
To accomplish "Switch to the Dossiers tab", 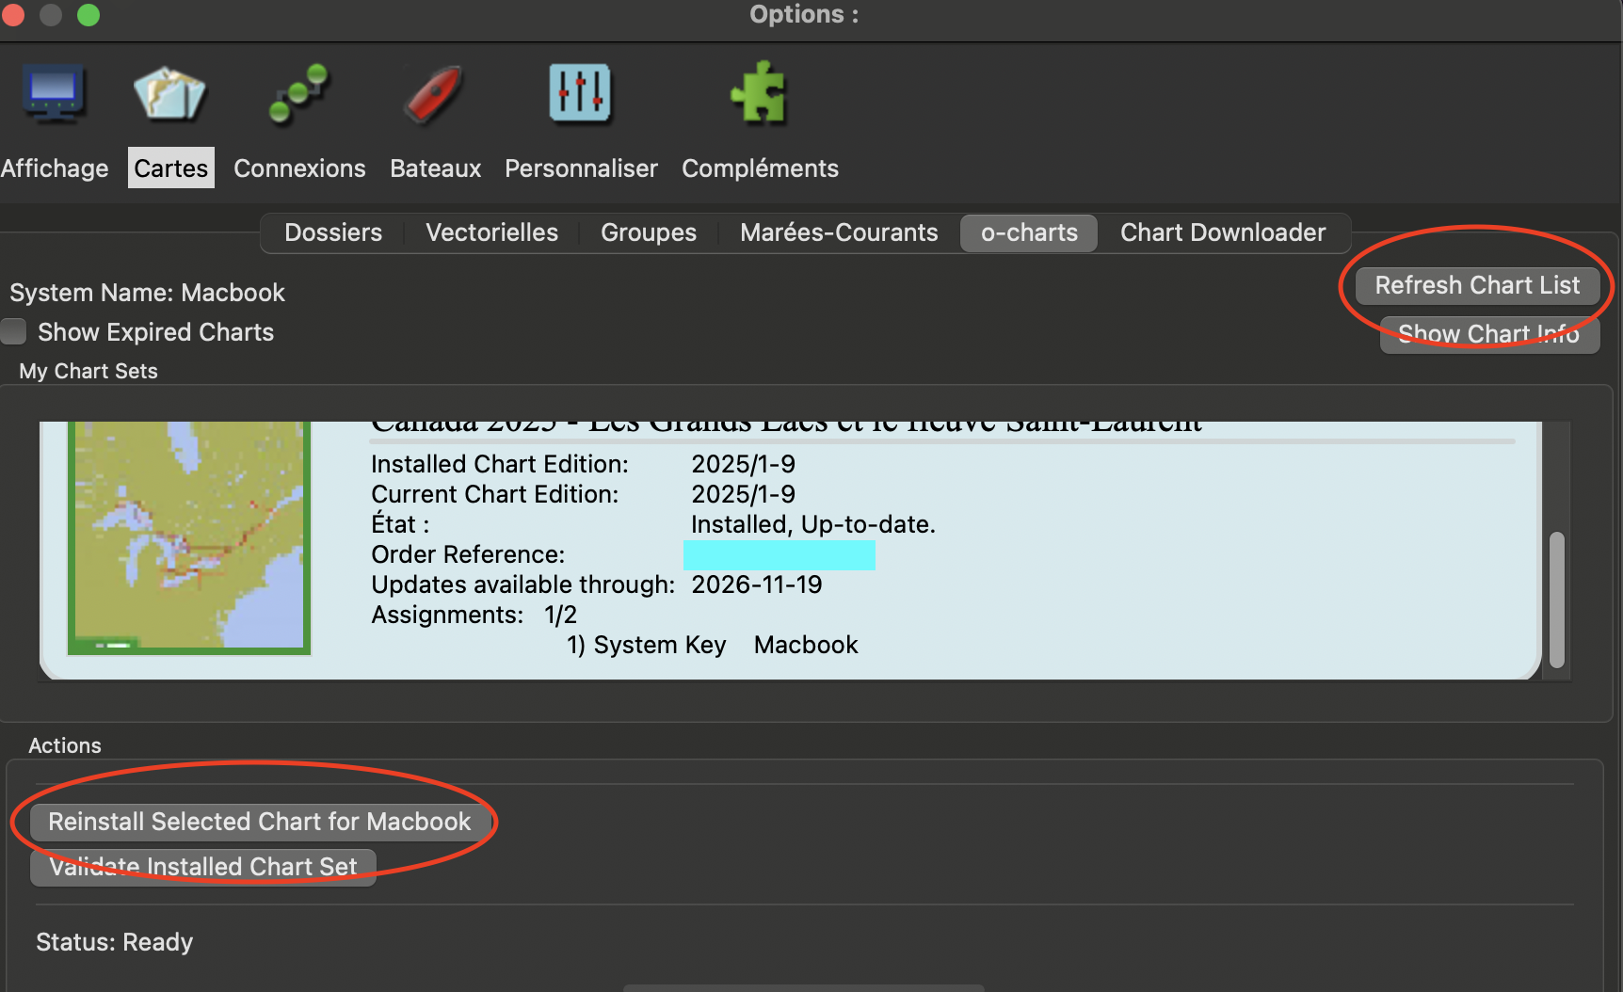I will click(x=333, y=232).
